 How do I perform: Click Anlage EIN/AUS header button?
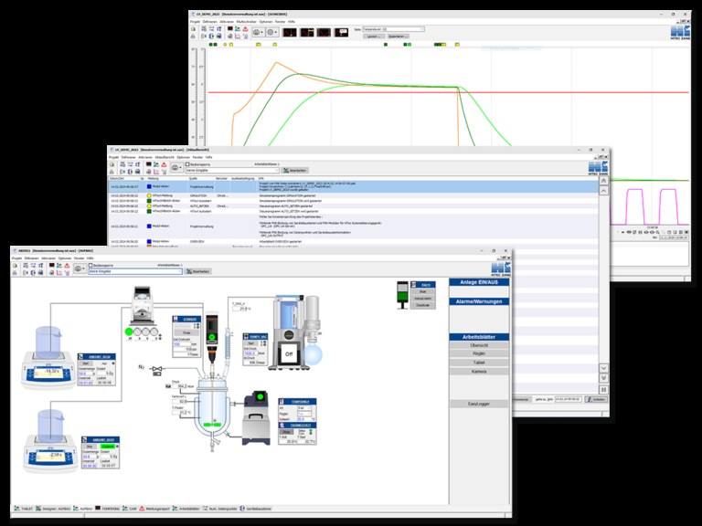pyautogui.click(x=479, y=282)
